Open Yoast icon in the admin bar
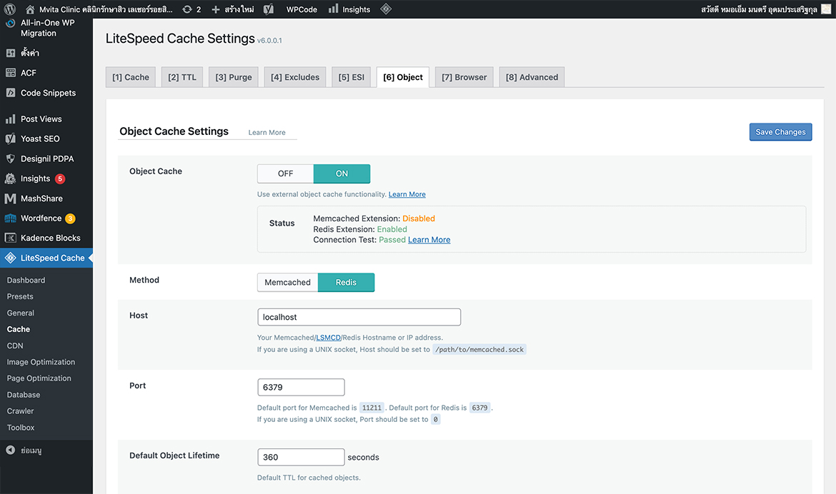 pos(269,9)
